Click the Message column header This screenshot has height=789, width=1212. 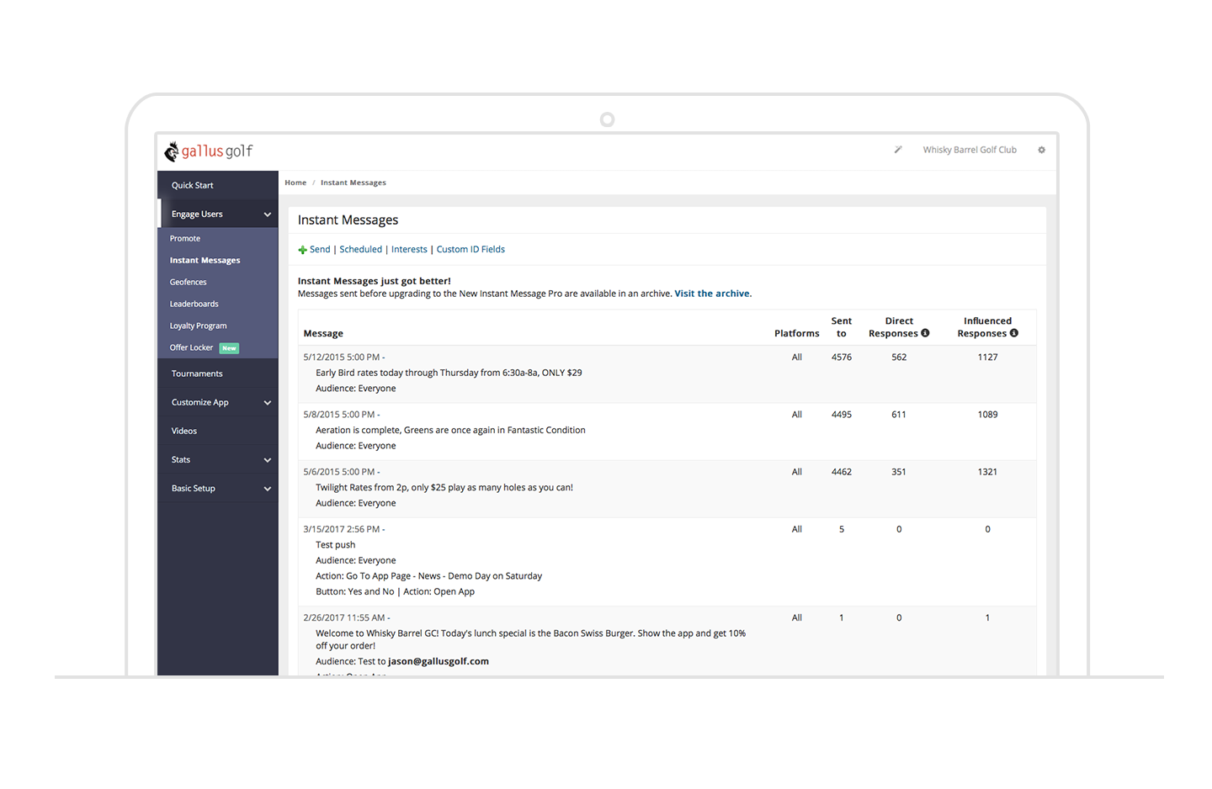tap(323, 334)
